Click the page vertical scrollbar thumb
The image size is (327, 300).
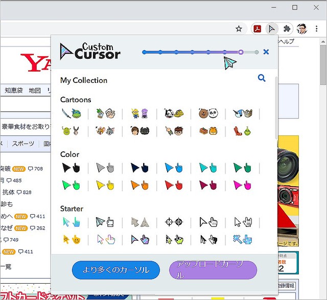[x=323, y=65]
